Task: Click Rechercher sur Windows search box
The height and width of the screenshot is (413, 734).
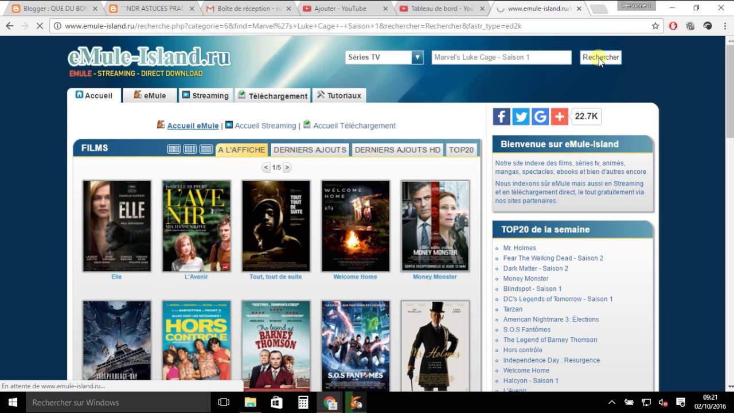Action: point(118,402)
